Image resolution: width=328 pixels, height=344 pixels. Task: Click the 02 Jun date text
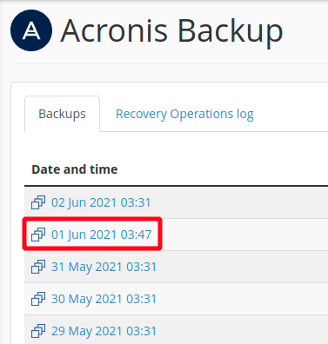69,202
